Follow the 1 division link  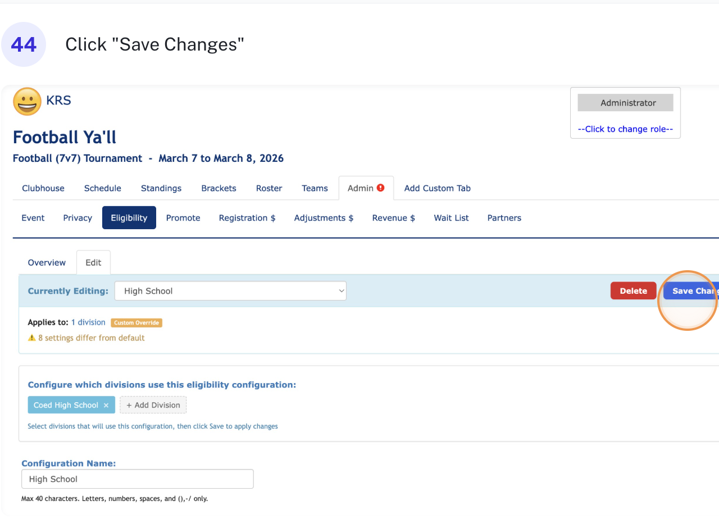coord(88,322)
